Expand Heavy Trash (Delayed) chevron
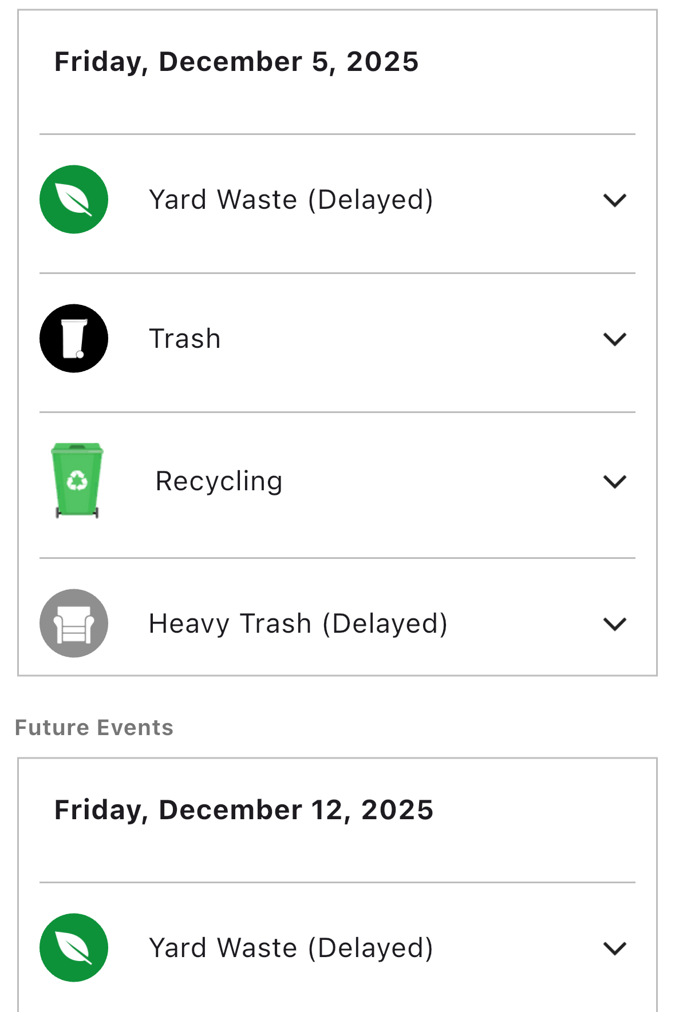The image size is (675, 1012). point(614,624)
